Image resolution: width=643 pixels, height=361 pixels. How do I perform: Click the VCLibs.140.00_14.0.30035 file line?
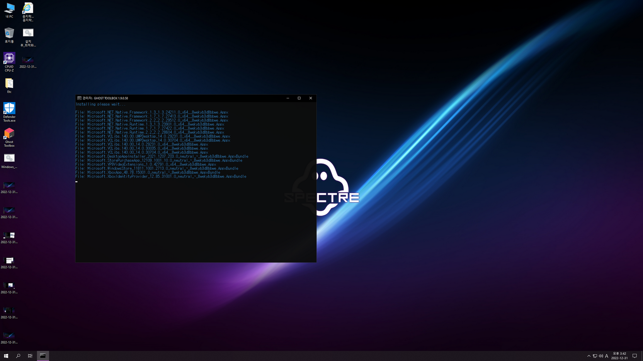tap(142, 148)
